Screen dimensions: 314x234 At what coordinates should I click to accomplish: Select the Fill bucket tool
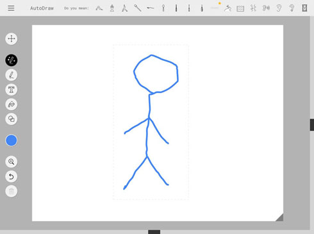[12, 104]
